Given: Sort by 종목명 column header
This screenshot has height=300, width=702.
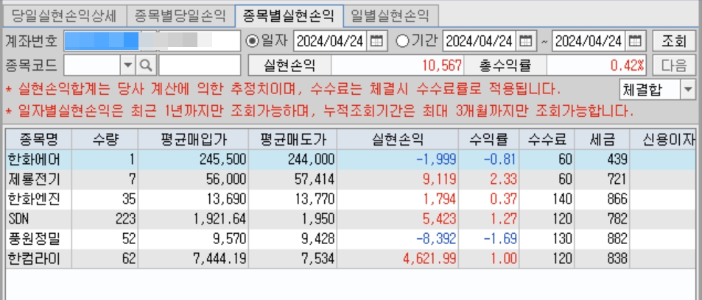Looking at the screenshot, I should pos(38,140).
